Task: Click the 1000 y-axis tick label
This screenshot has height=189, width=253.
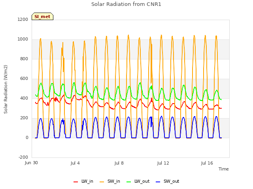Action: tap(23, 39)
